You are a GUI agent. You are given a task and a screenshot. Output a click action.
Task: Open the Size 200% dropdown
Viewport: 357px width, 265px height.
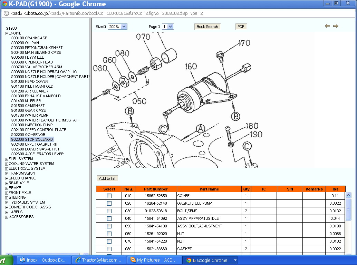click(x=117, y=27)
